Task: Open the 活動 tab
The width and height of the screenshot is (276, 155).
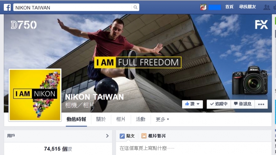Action: click(x=140, y=119)
